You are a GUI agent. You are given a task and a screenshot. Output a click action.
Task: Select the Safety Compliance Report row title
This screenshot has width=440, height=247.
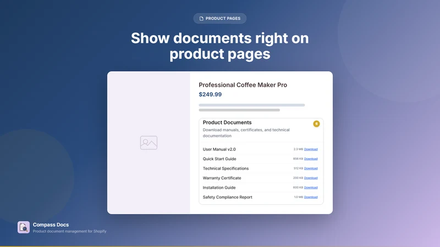(x=228, y=197)
